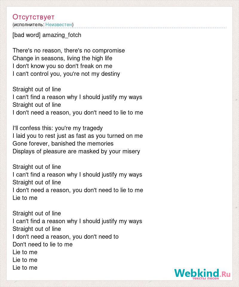
Task: Click the (исполнитель: label text
Action: (x=28, y=24)
